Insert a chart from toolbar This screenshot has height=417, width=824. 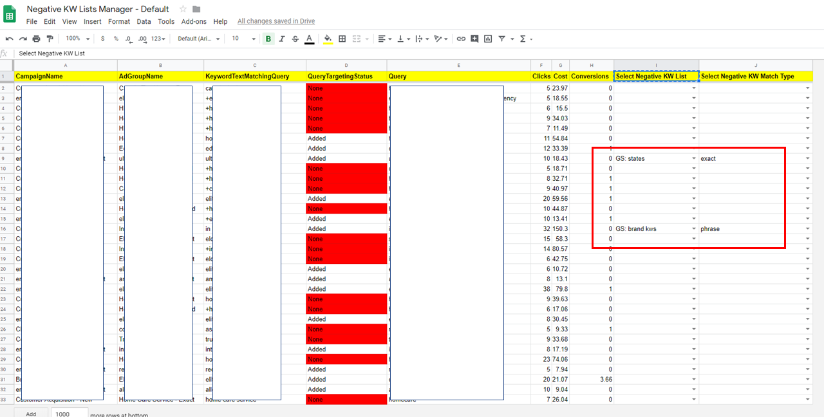[x=488, y=39]
